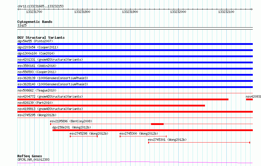Click the red bar under nsv4199813
The width and height of the screenshot is (261, 166).
[x=135, y=112]
